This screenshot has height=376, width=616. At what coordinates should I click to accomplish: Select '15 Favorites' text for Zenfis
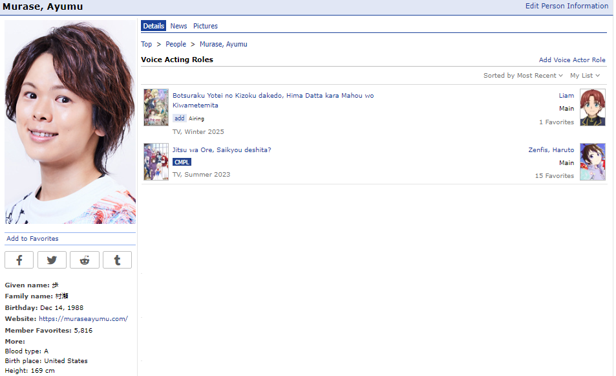[x=554, y=176]
